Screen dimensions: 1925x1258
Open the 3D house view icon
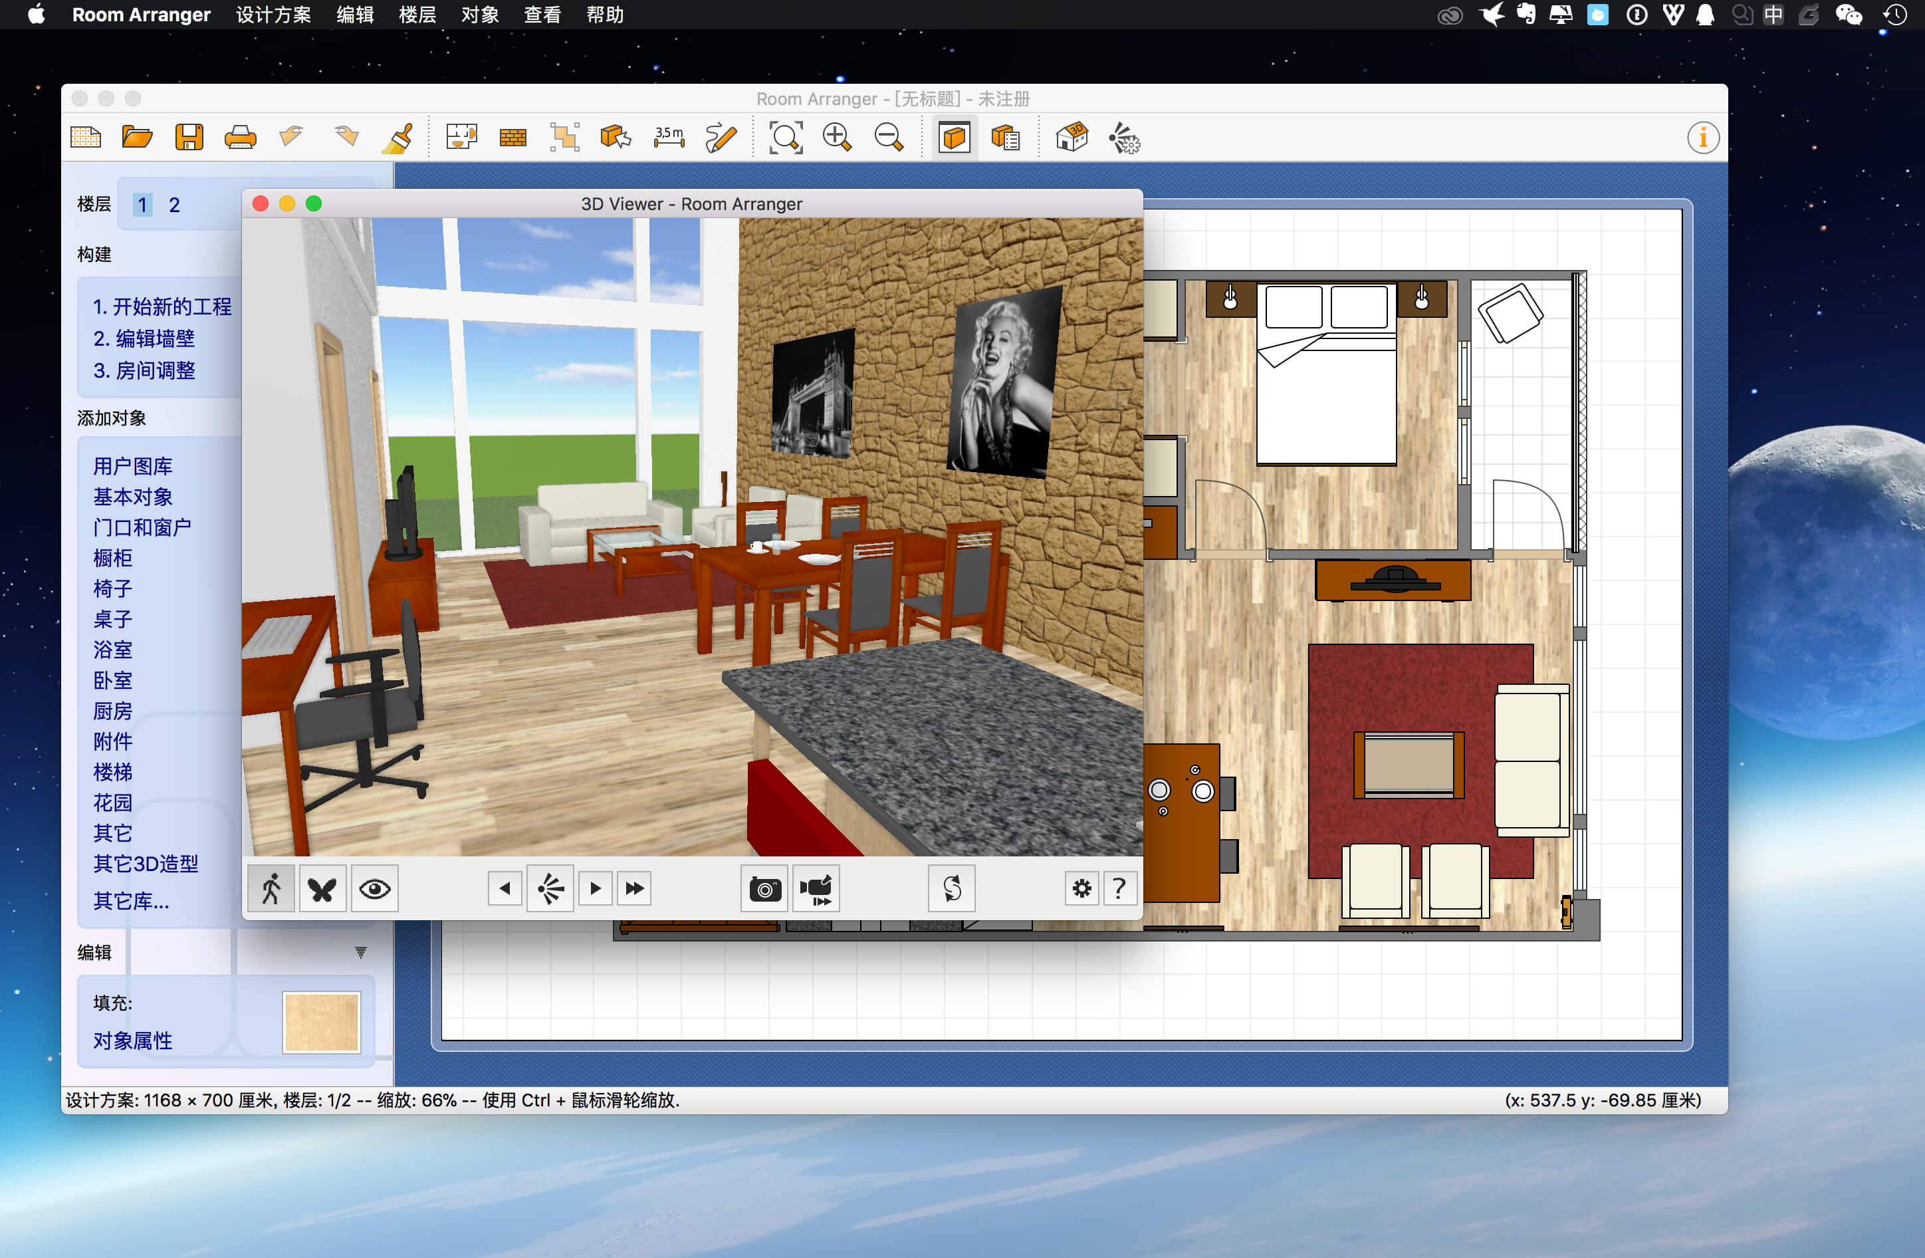click(x=1072, y=138)
